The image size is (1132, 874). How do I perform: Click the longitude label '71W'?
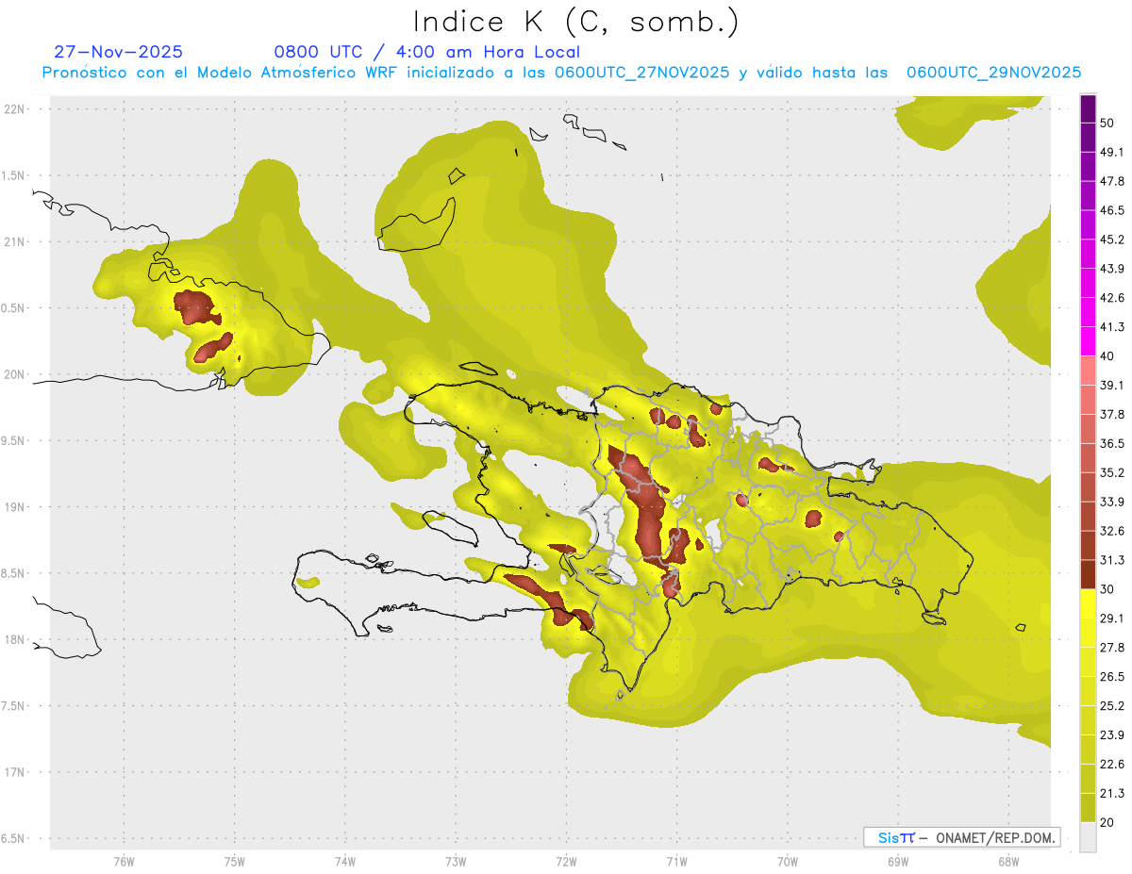676,861
